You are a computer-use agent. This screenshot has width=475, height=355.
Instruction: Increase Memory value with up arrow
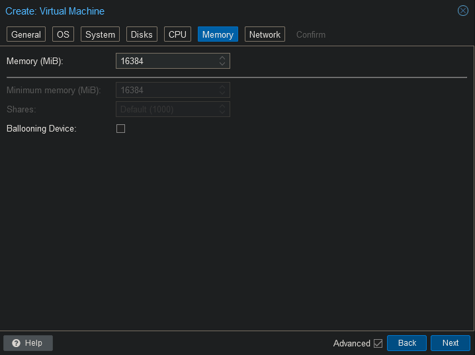pos(223,58)
